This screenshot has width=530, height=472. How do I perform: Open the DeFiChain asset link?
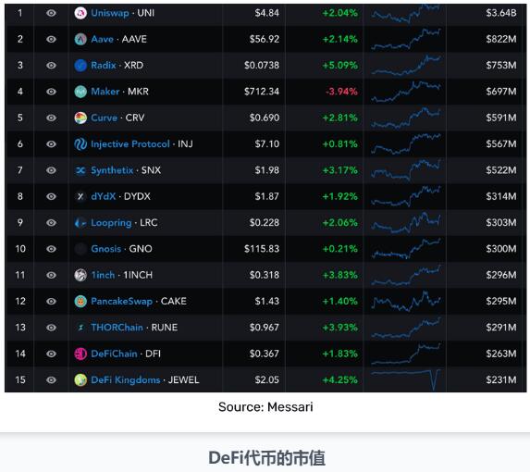[x=114, y=354]
